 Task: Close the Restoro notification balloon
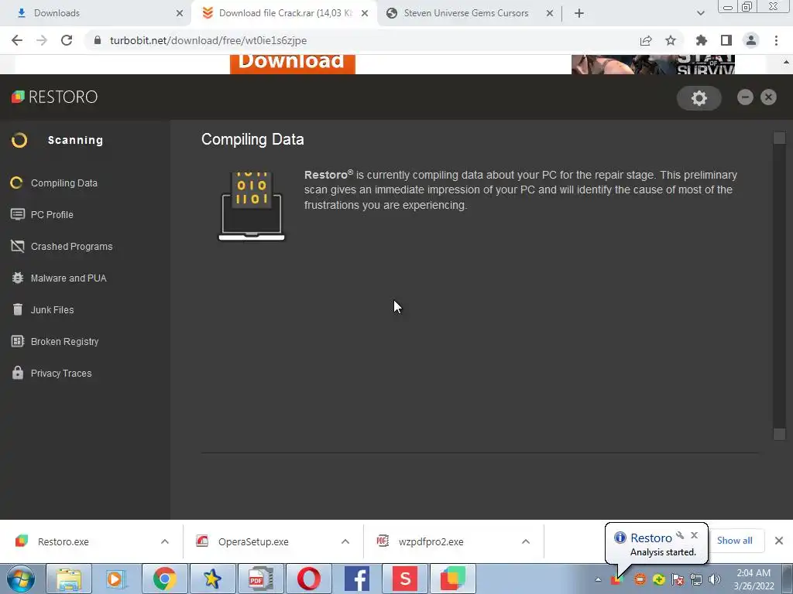coord(695,535)
